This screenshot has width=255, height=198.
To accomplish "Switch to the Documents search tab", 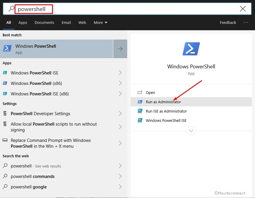I will [x=44, y=22].
